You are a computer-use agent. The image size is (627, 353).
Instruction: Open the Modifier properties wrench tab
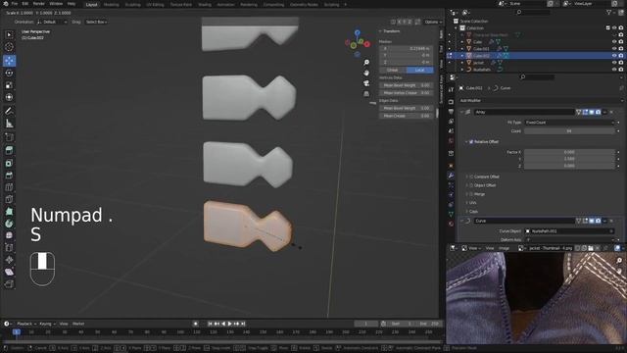coord(451,176)
